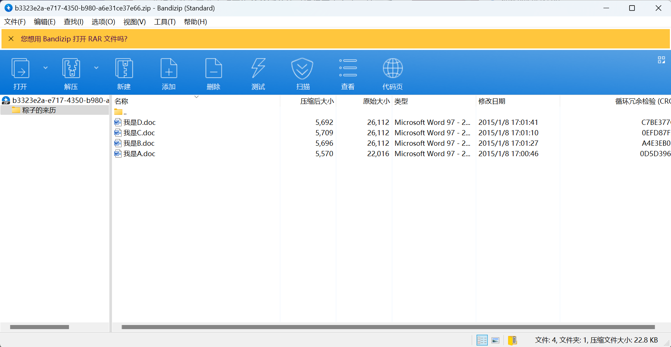Viewport: 671px width, 347px height.
Task: Click the 扫描 (Scan) shield icon
Action: point(302,68)
